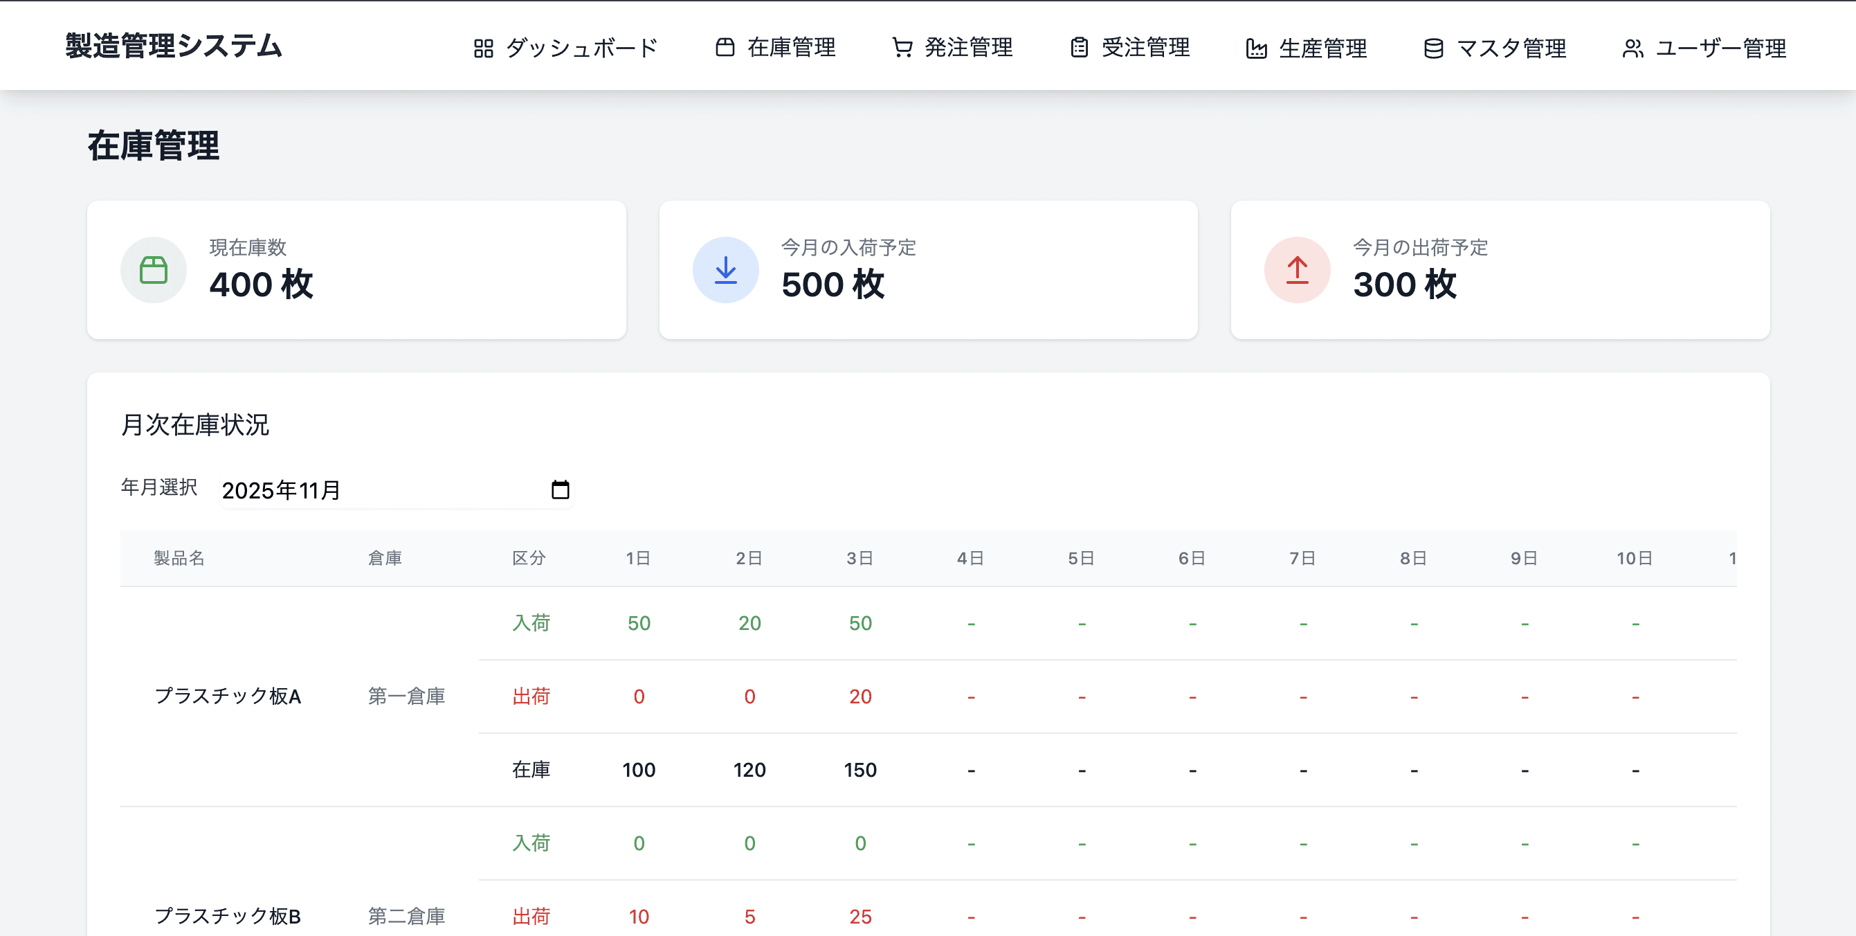Click the 在庫 row label
1856x936 pixels.
point(531,770)
